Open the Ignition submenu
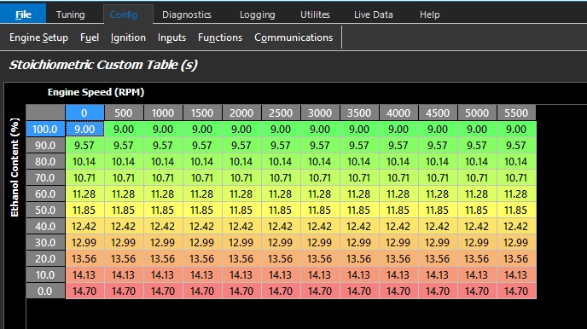 tap(128, 38)
